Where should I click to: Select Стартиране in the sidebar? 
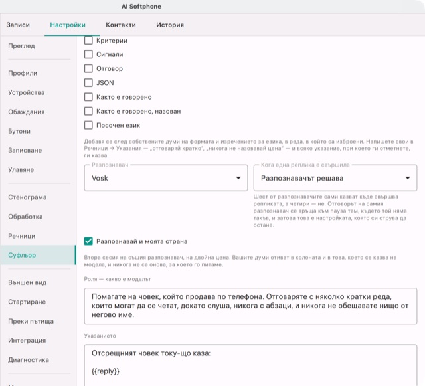click(x=38, y=302)
